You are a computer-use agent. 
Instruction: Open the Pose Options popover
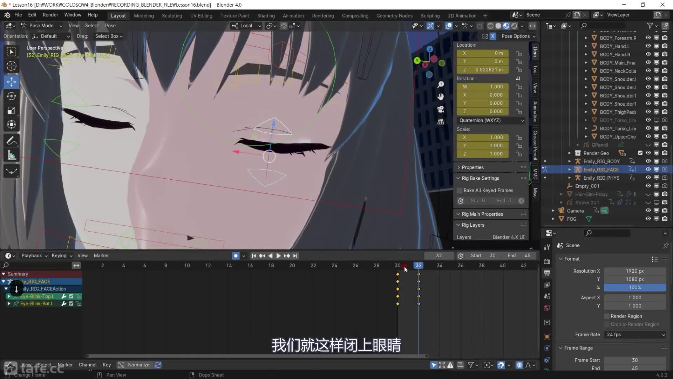(518, 36)
